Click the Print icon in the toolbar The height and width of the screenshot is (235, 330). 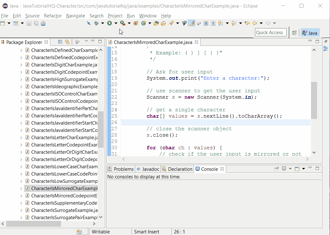43,23
